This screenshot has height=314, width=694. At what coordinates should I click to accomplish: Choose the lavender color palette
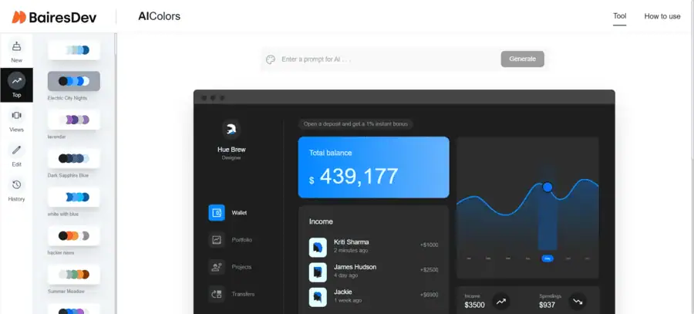point(74,120)
